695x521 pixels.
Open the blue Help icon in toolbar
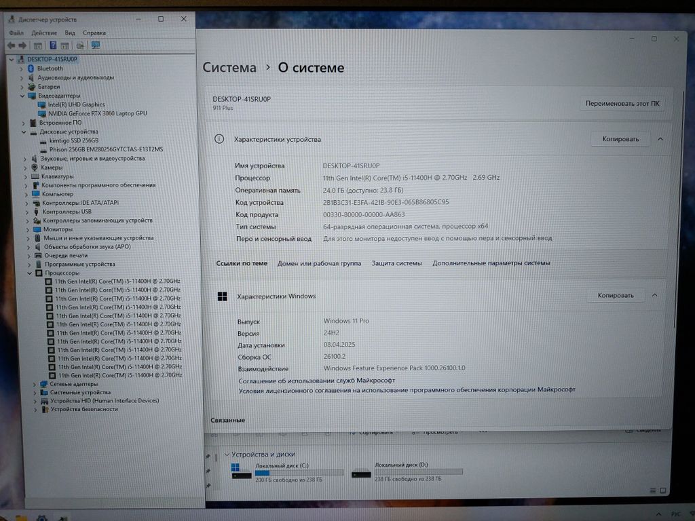coord(52,45)
